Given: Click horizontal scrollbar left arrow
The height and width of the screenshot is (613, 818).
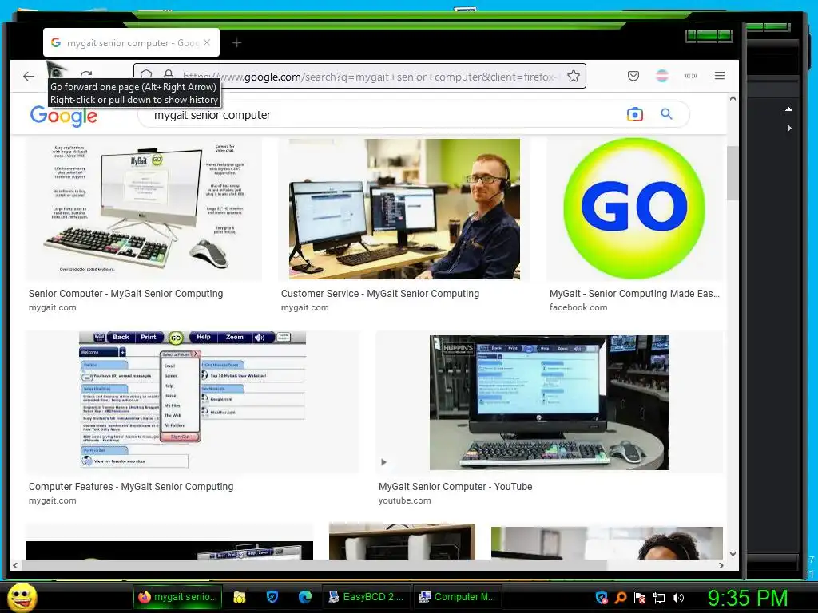Looking at the screenshot, I should click(x=15, y=565).
